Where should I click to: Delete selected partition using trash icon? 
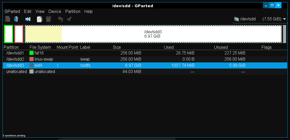[x=16, y=19]
